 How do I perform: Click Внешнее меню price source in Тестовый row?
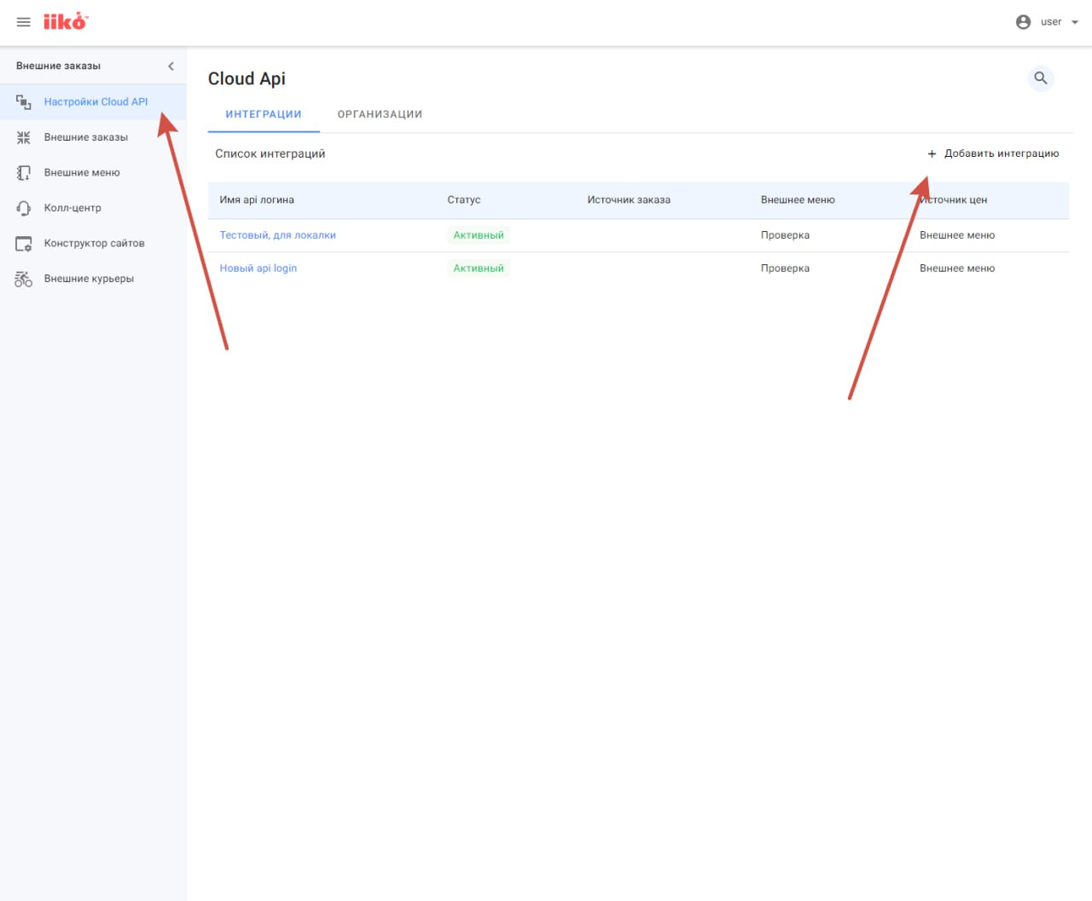957,235
